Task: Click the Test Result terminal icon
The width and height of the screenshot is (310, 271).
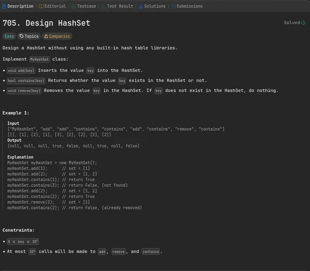Action: [103, 6]
